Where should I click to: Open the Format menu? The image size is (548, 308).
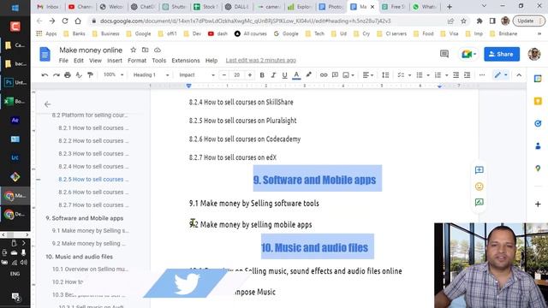click(137, 61)
